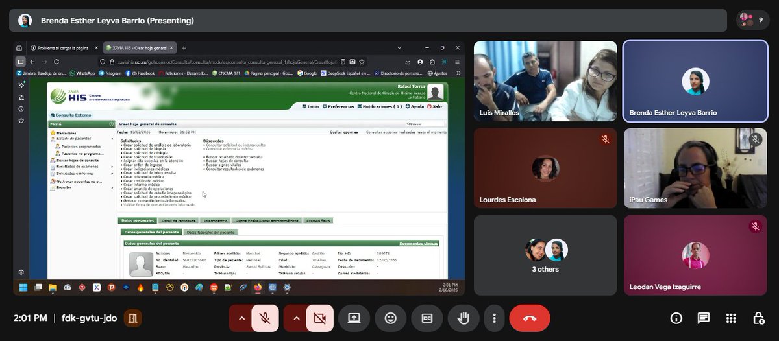Click the Firefox icon in shared taskbar

(x=258, y=287)
